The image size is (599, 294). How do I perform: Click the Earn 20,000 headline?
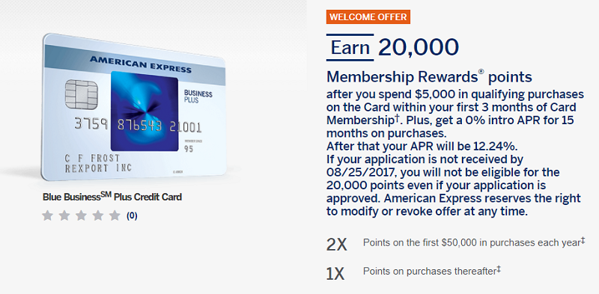click(x=392, y=47)
